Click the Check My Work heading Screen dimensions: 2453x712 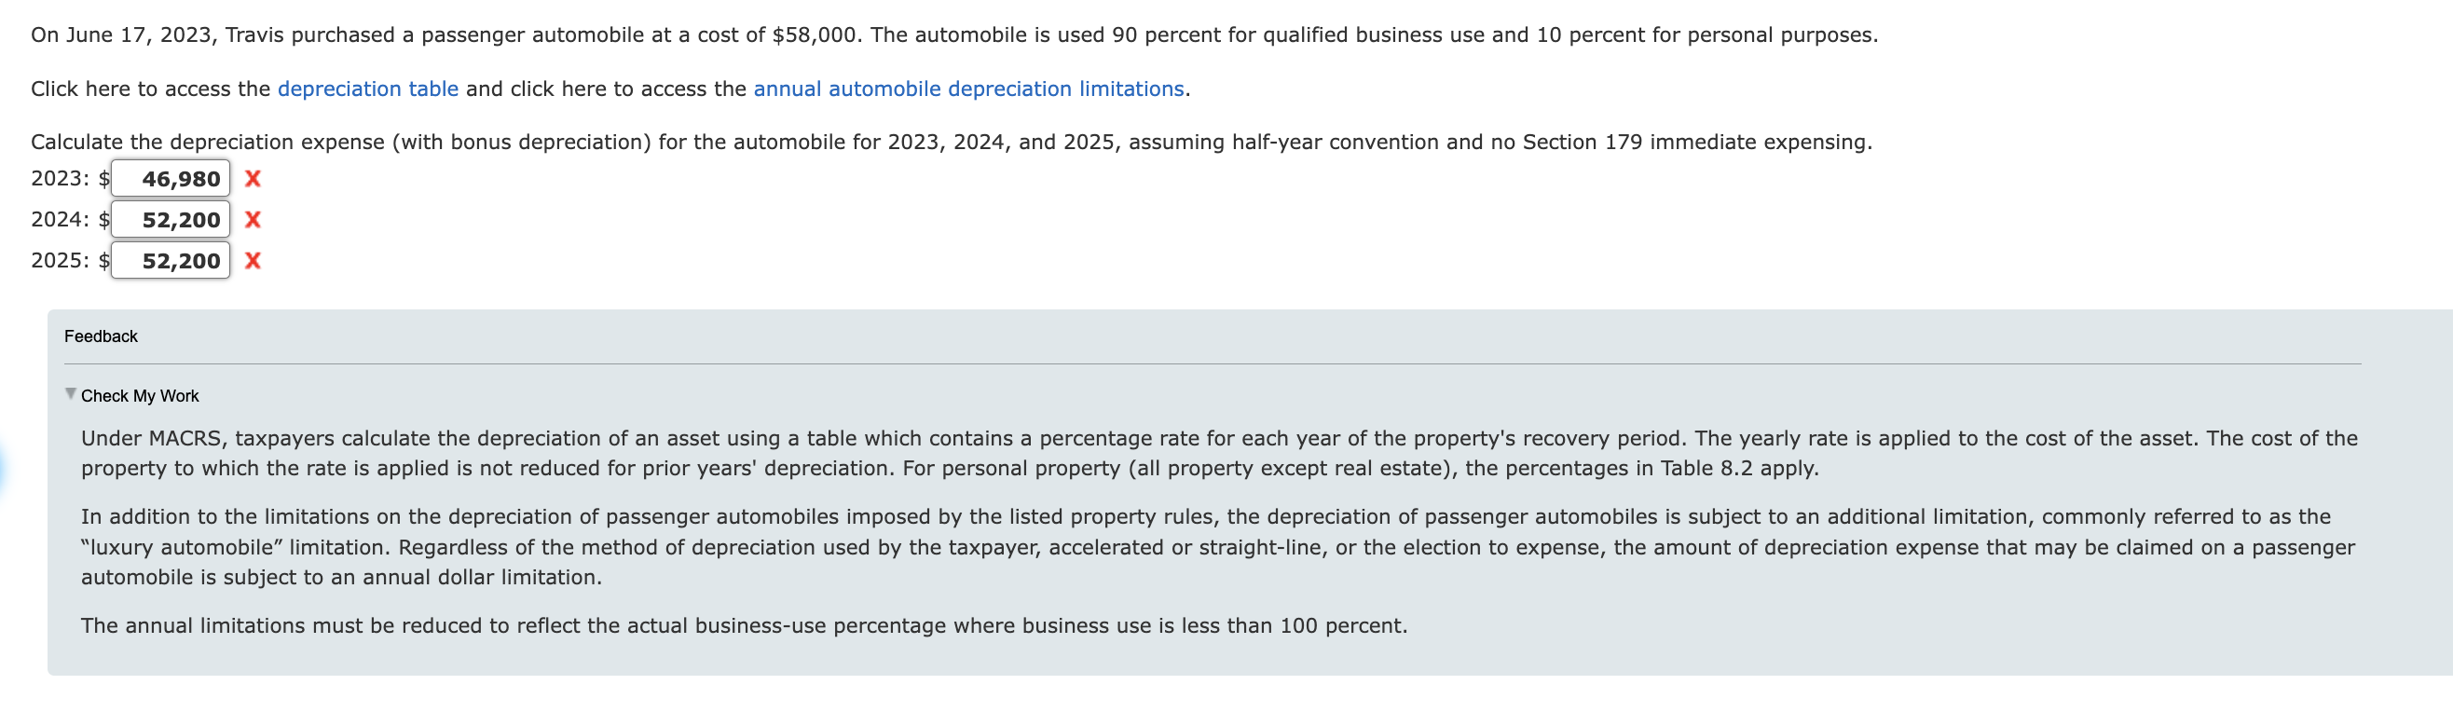point(140,396)
